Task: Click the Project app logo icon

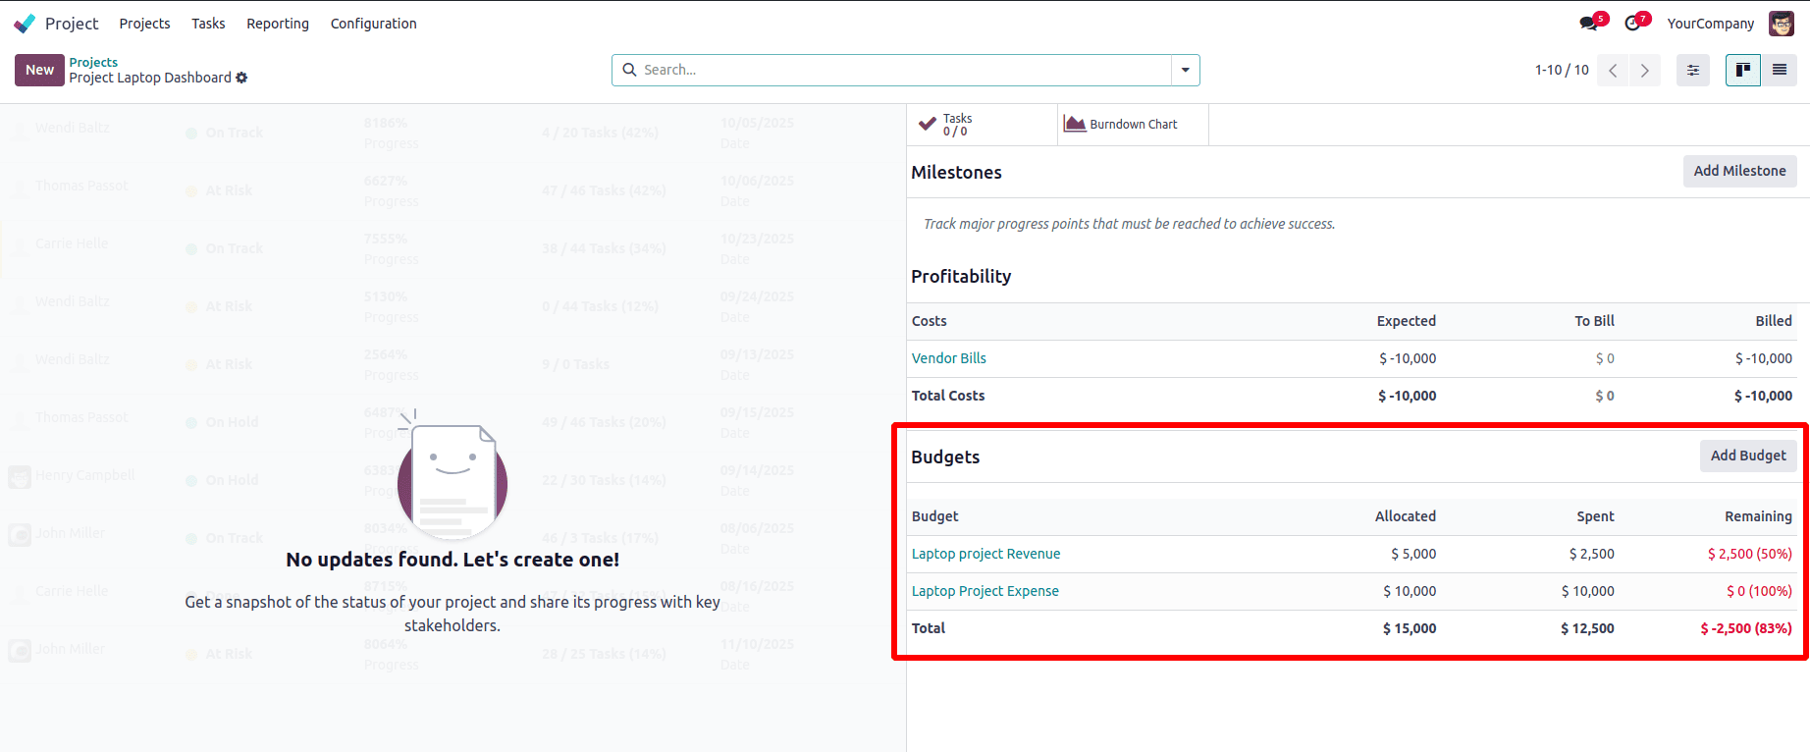Action: [25, 24]
